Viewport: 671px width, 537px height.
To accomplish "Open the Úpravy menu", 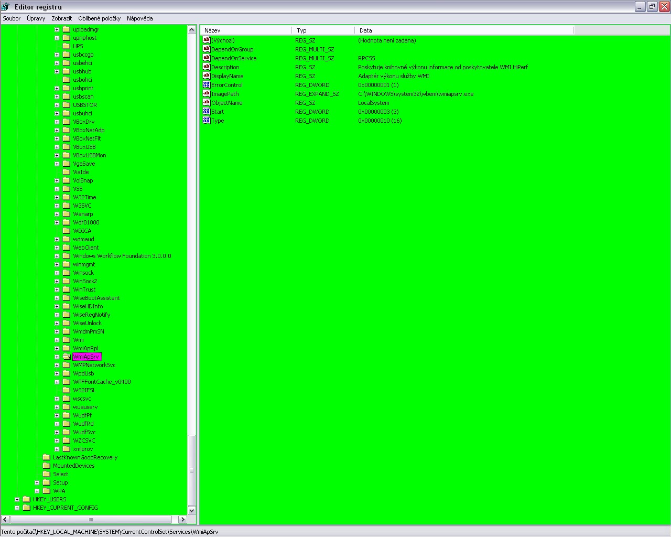I will [36, 18].
